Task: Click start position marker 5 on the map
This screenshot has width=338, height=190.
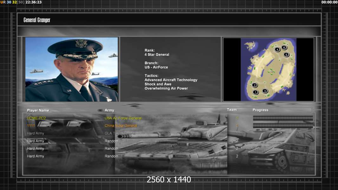Action: click(x=286, y=55)
